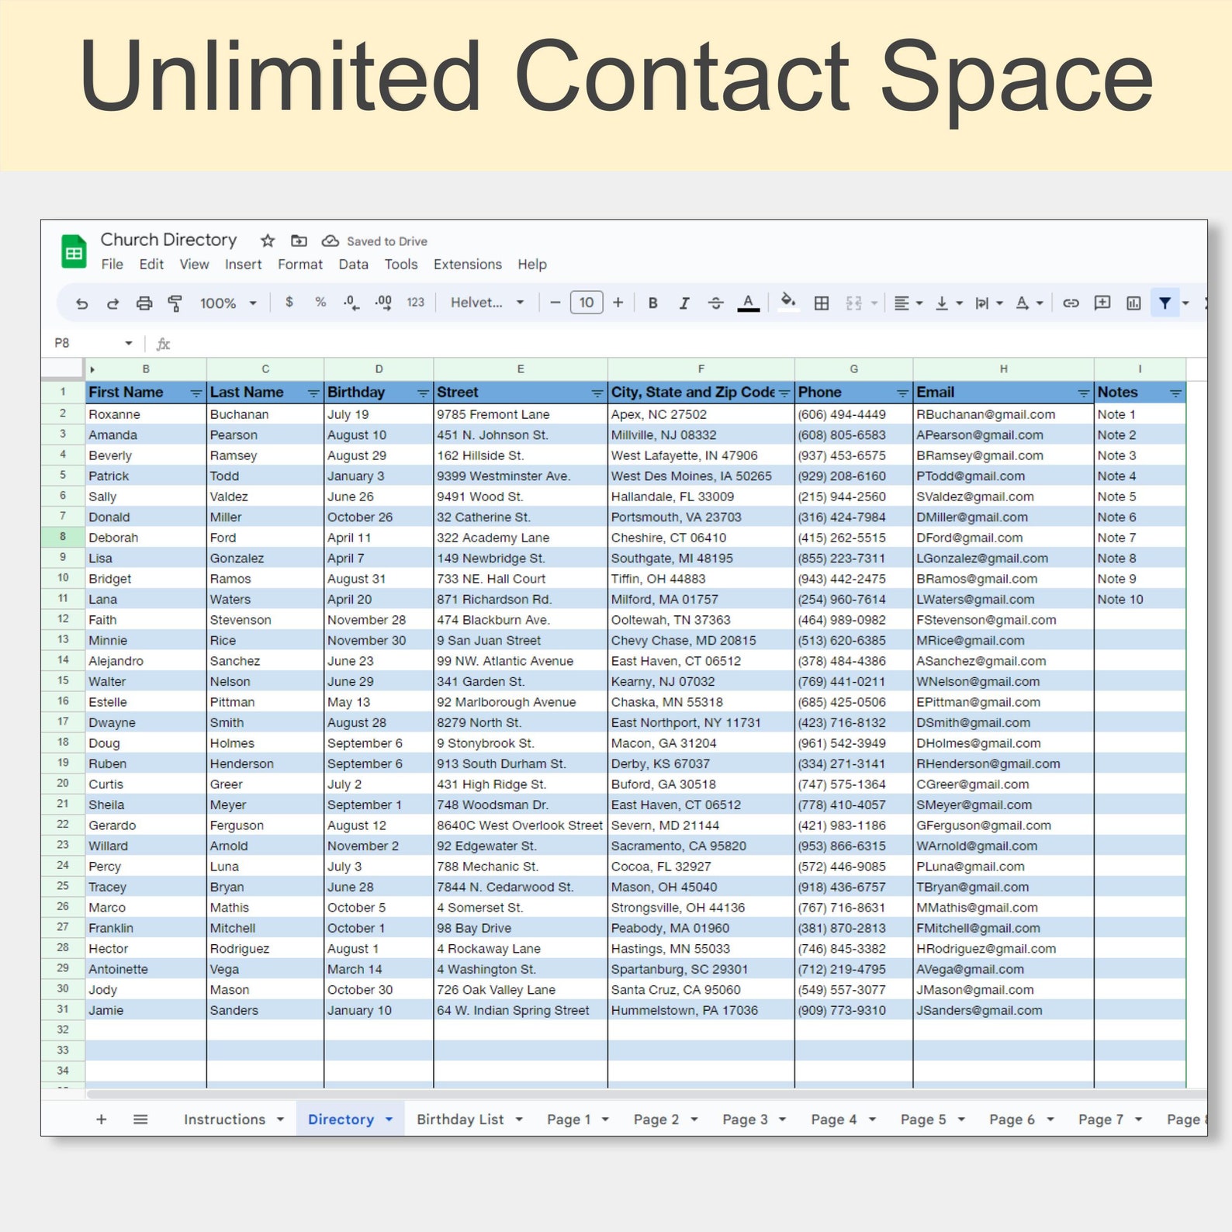Screen dimensions: 1232x1232
Task: Open the Borders tool
Action: 822,303
